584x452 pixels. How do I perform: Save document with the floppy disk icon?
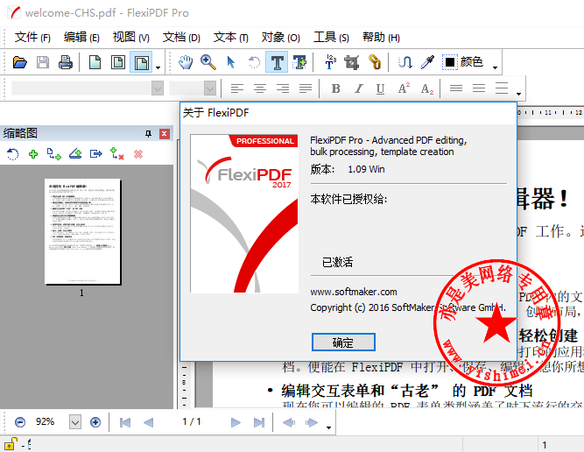click(43, 62)
